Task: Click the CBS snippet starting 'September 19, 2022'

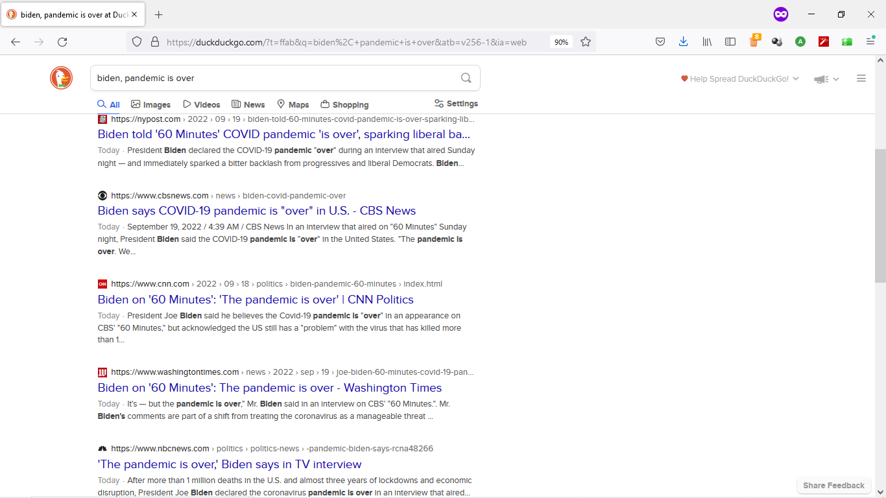Action: coord(282,239)
